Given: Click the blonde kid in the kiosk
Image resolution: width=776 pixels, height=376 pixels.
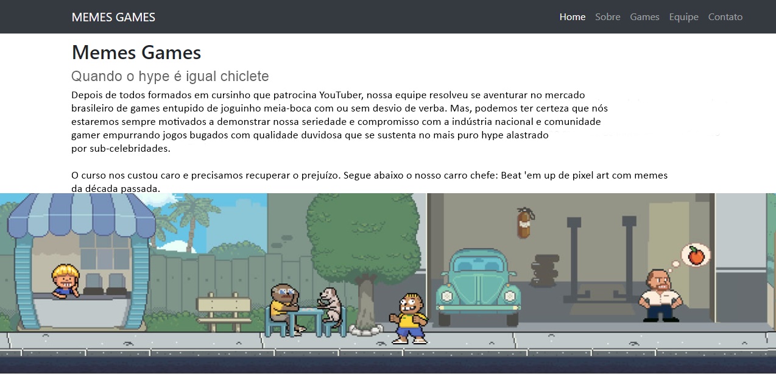Looking at the screenshot, I should click(x=66, y=280).
